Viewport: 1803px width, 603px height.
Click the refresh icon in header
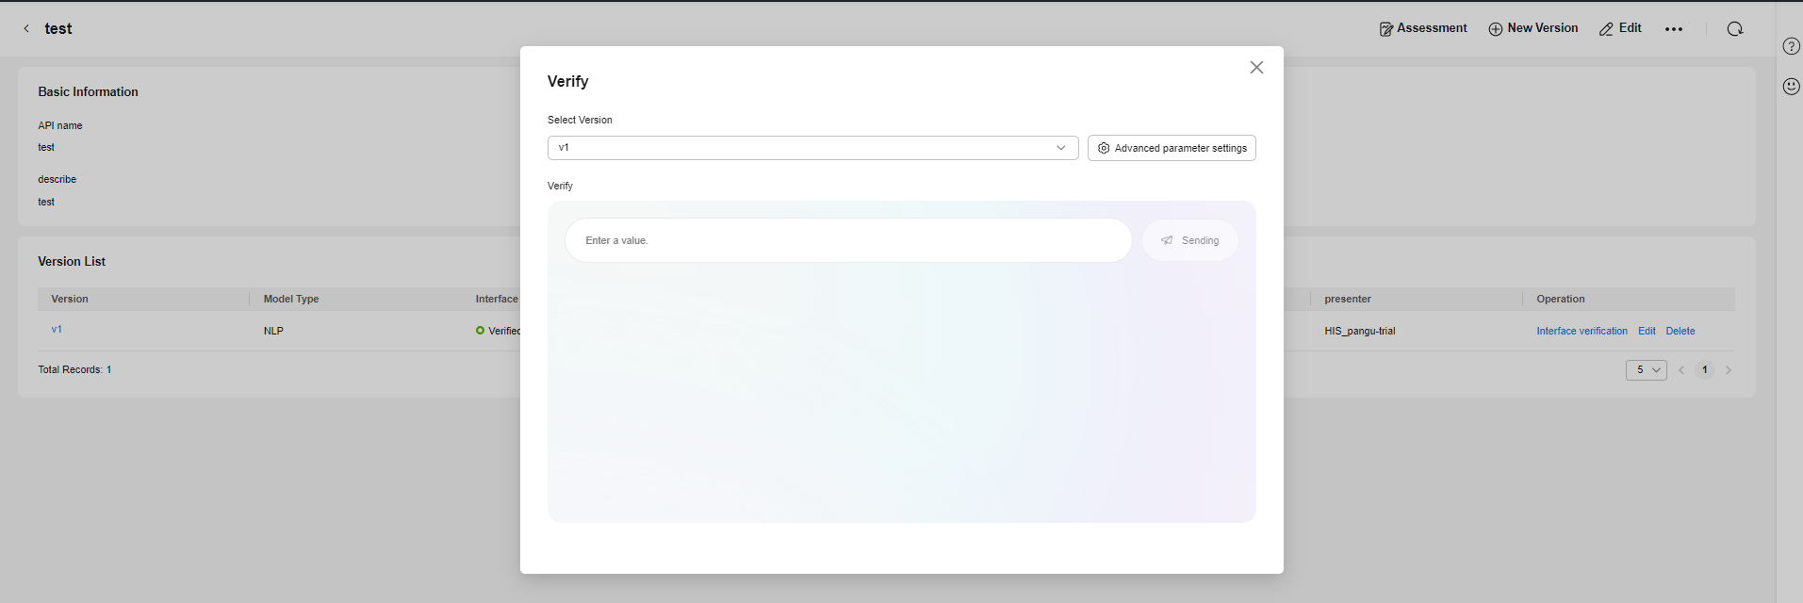point(1734,29)
